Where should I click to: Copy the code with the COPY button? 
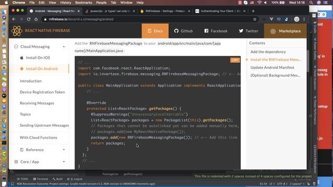pos(235,60)
